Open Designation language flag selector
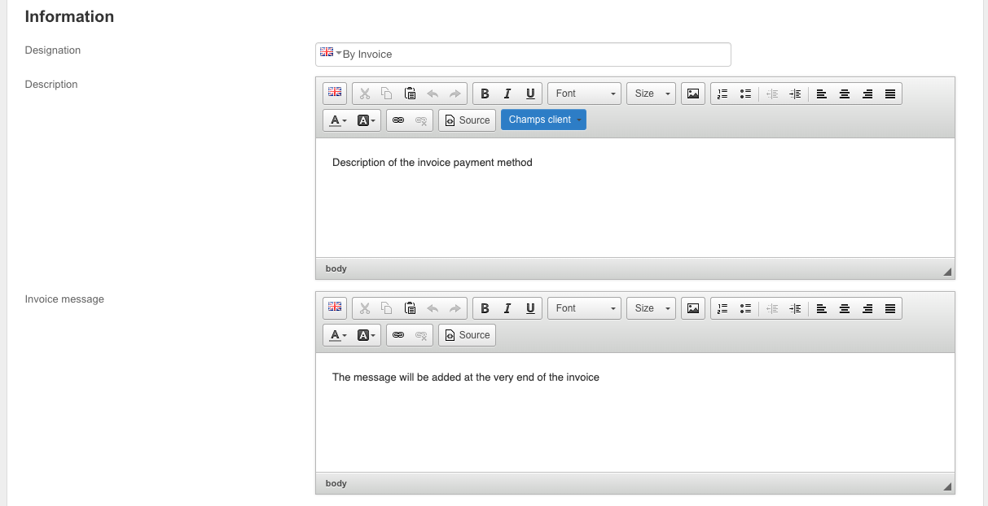The width and height of the screenshot is (988, 506). [330, 53]
